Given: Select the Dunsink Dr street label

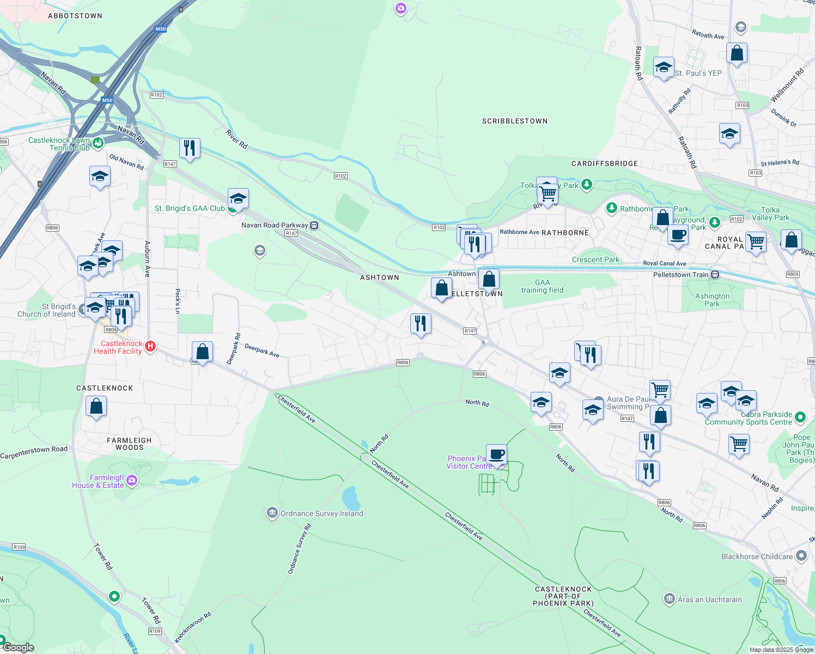Looking at the screenshot, I should [784, 118].
